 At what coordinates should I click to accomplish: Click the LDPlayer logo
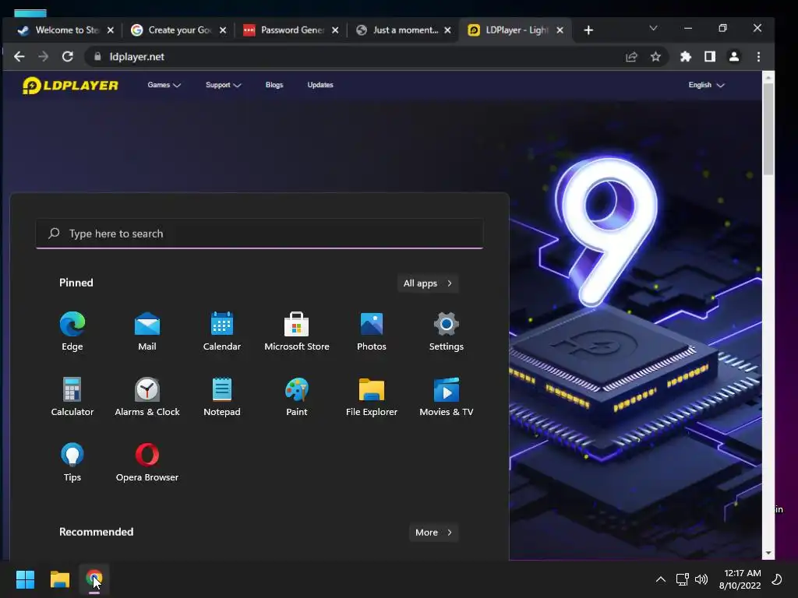(x=70, y=85)
